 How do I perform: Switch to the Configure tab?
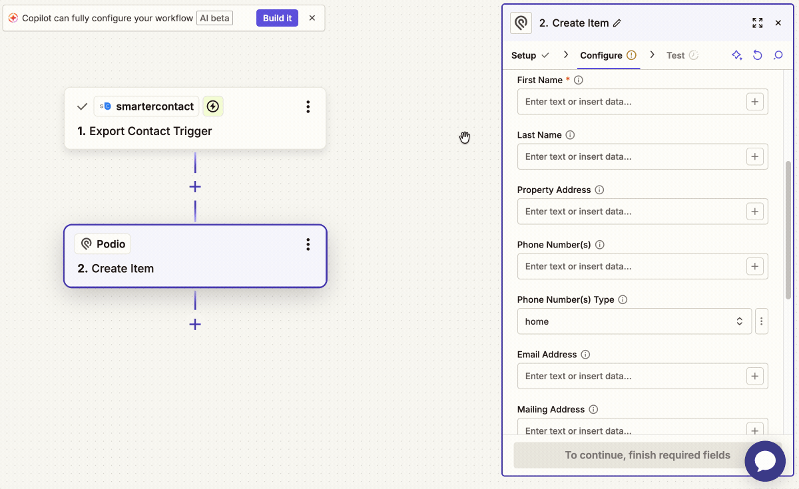[603, 55]
